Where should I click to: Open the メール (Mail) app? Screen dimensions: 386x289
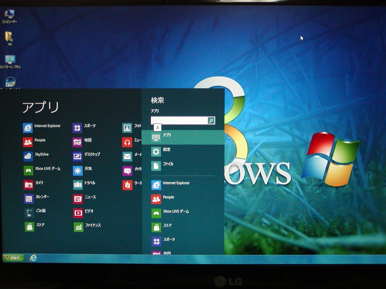132,156
